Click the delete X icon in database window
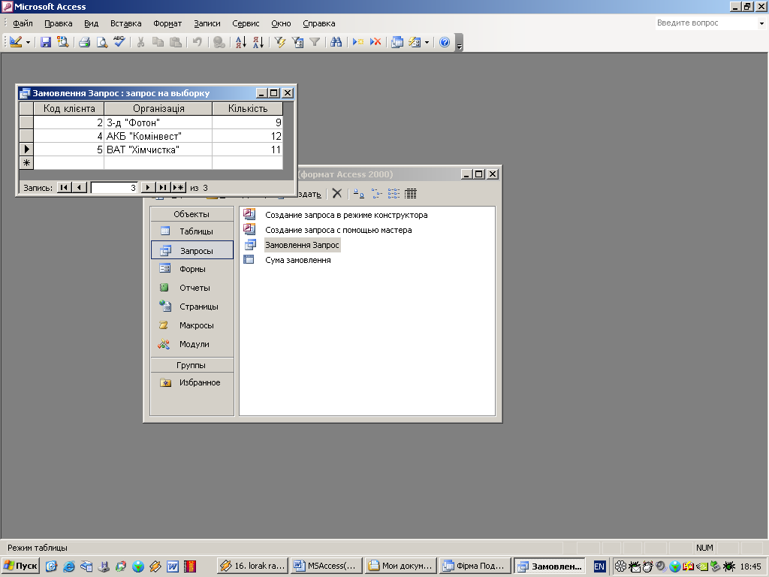Viewport: 769px width, 577px height. pos(337,193)
